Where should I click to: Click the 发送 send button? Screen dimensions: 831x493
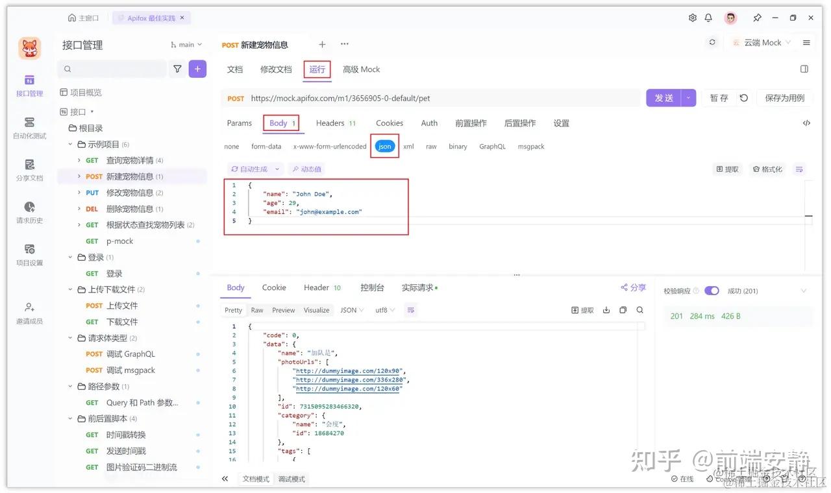pyautogui.click(x=663, y=97)
